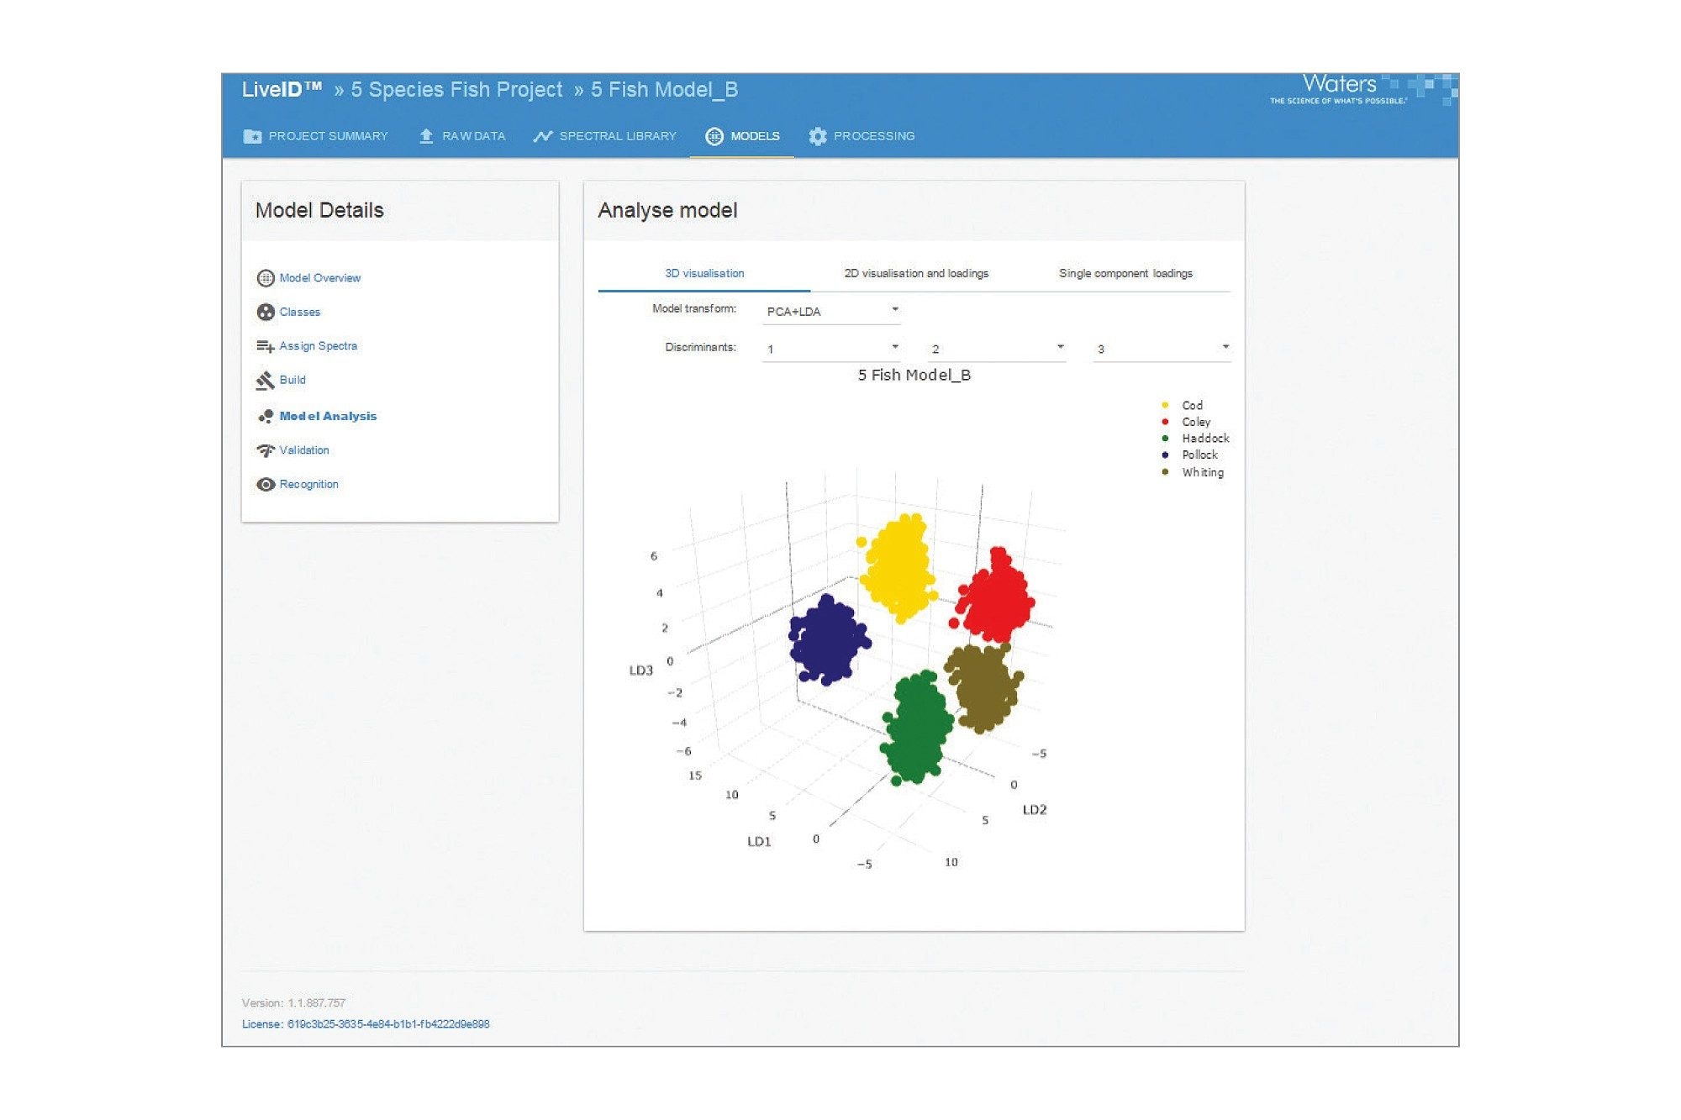Click the Recognition eye icon

266,485
